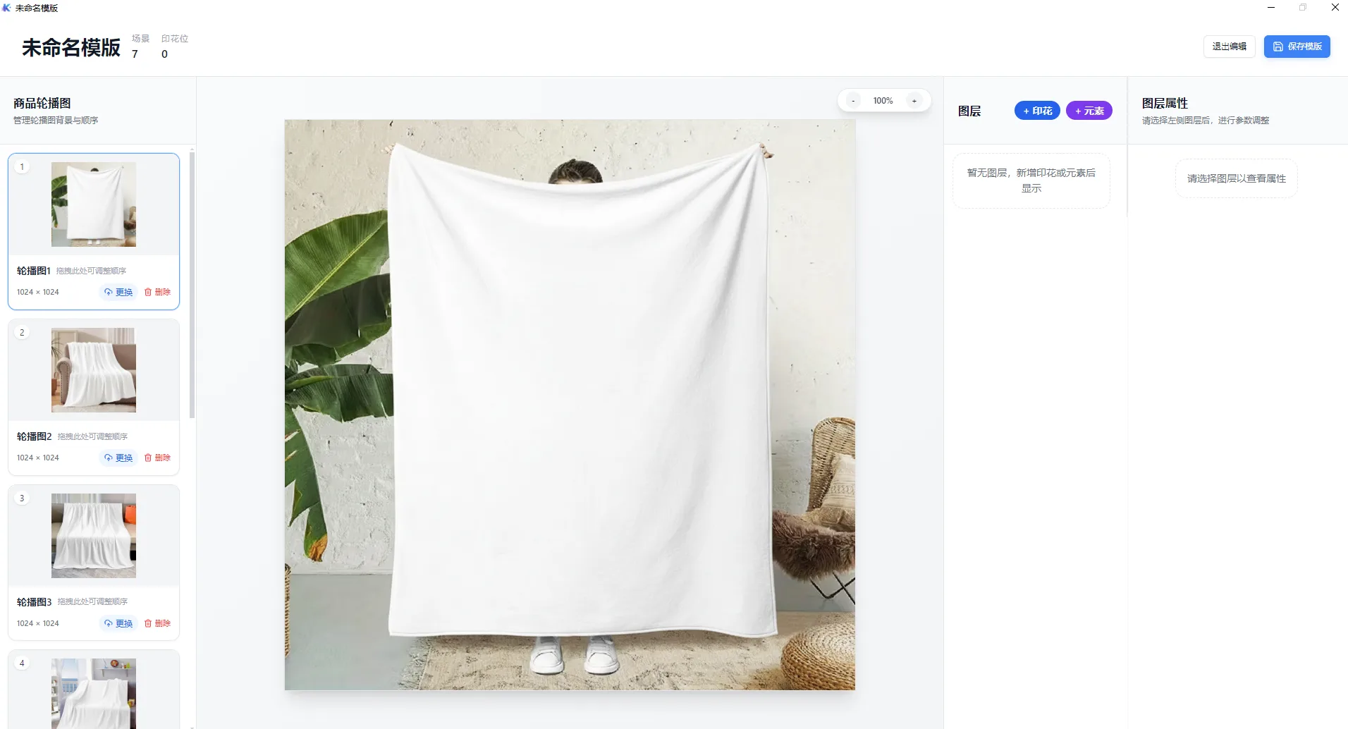The image size is (1348, 729).
Task: Add a new print layer (+ 印花)
Action: pyautogui.click(x=1037, y=111)
